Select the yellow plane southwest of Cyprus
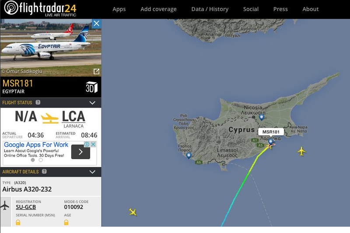 pyautogui.click(x=133, y=212)
